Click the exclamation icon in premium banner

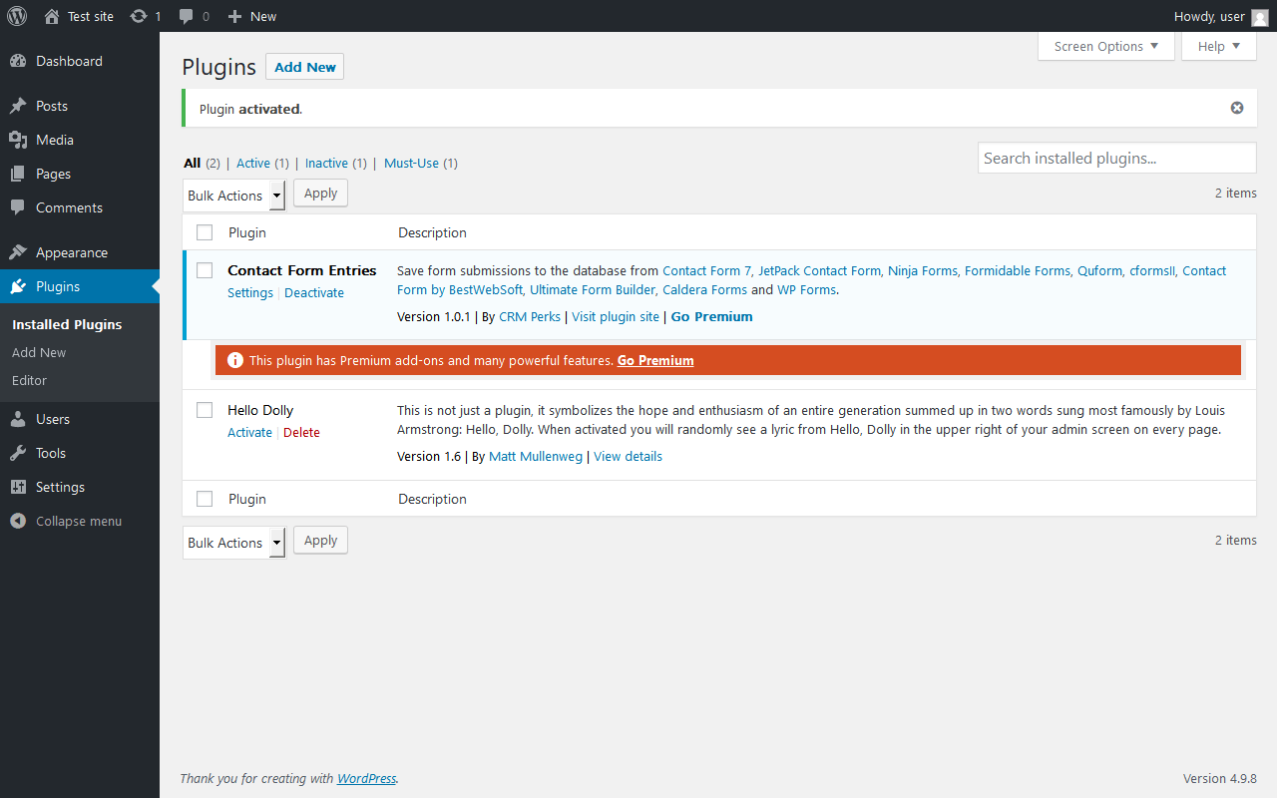[x=235, y=360]
